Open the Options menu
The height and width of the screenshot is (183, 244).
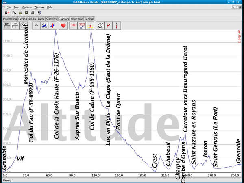coord(27,7)
